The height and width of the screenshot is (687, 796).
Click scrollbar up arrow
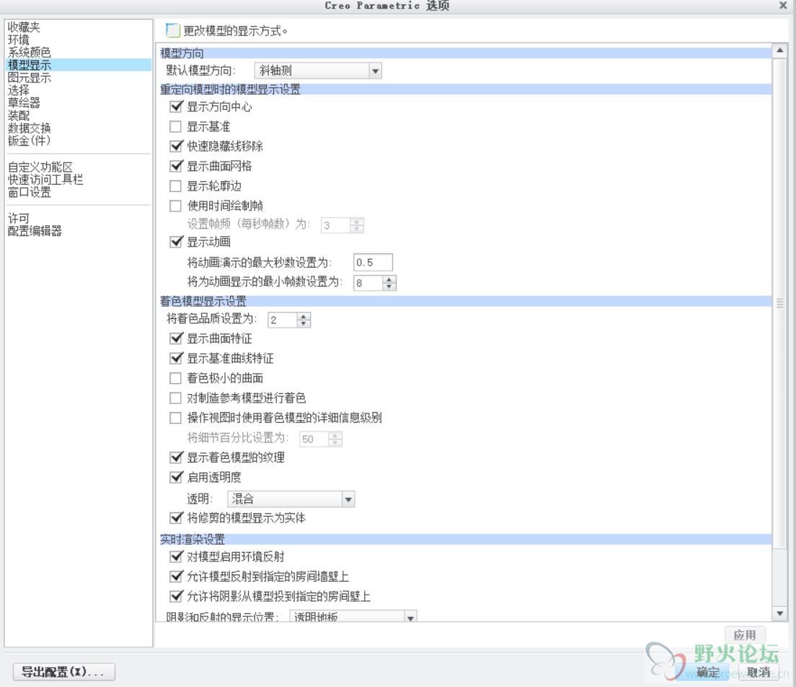[779, 51]
